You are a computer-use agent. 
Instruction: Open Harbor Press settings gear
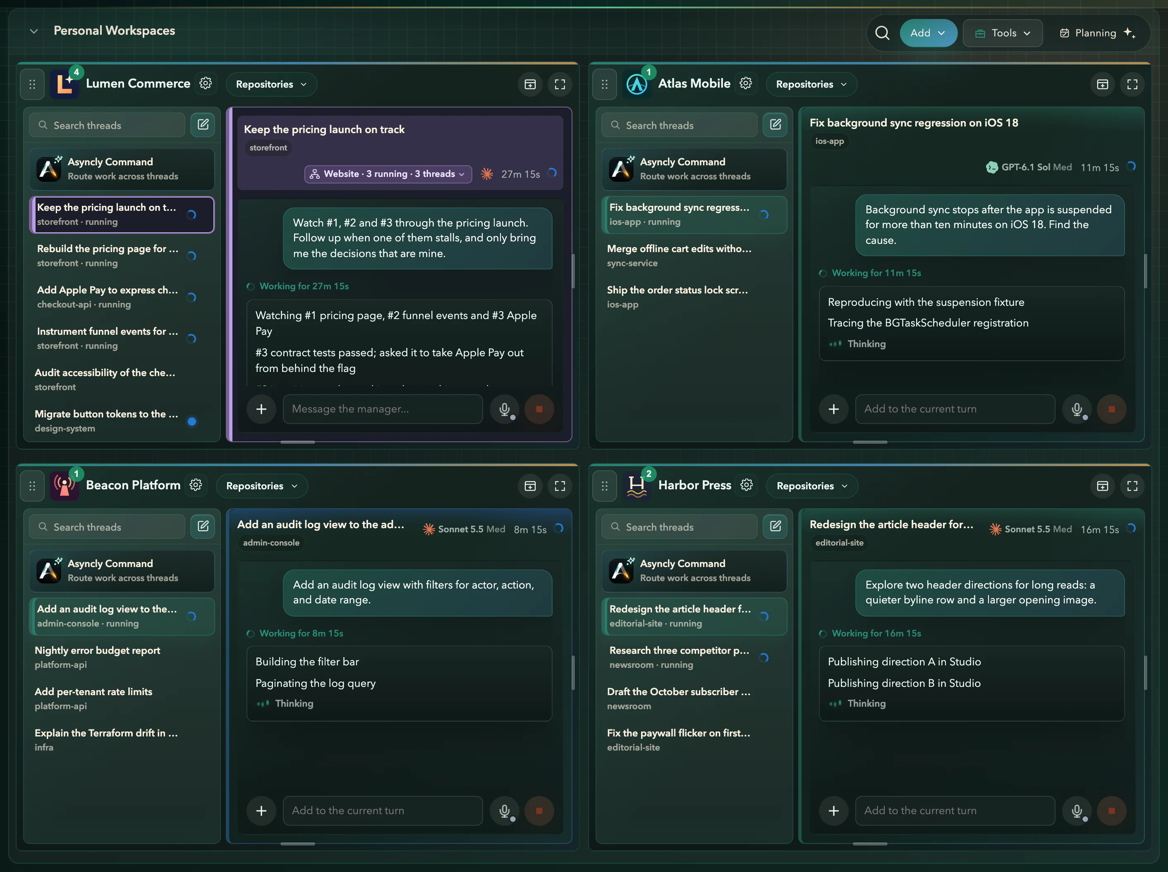click(746, 485)
